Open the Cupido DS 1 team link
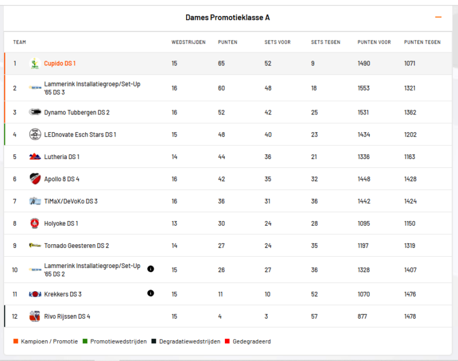The image size is (458, 361). [x=60, y=63]
